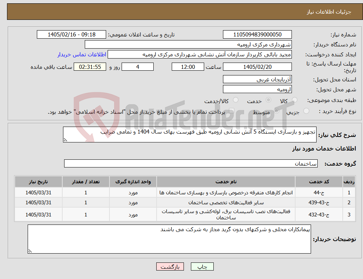This screenshot has height=279, width=363.
Task: Click service code ج-43-439 cell
Action: [x=319, y=202]
